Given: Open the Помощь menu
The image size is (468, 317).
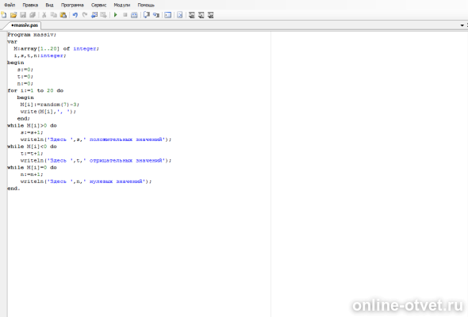Looking at the screenshot, I should point(146,5).
